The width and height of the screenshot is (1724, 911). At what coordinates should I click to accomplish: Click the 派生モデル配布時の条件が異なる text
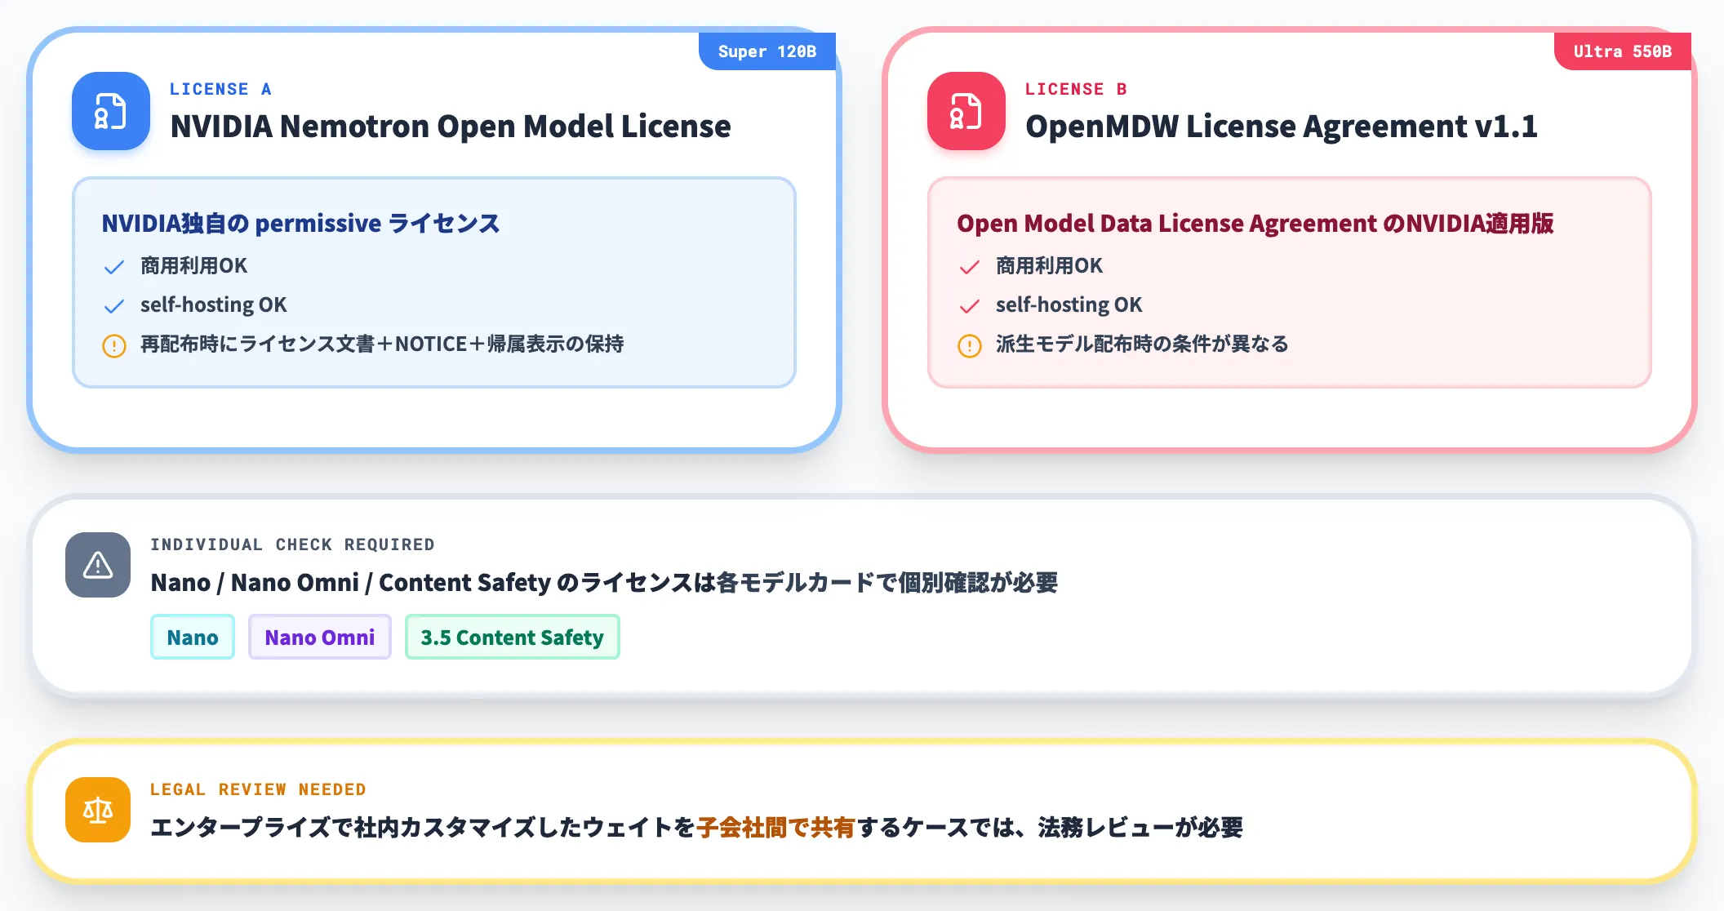[1142, 344]
